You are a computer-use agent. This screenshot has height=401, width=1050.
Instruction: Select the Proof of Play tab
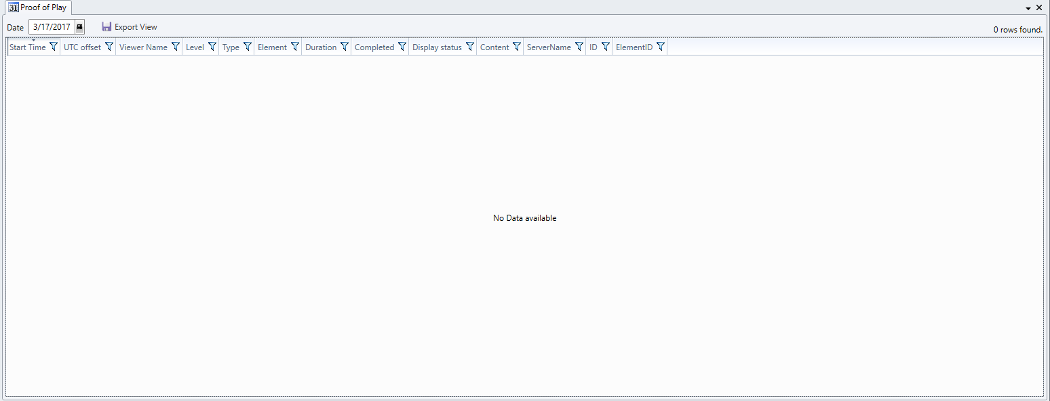click(37, 7)
